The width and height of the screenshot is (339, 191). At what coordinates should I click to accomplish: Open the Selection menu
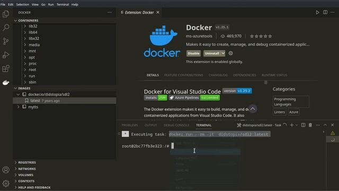22,4
